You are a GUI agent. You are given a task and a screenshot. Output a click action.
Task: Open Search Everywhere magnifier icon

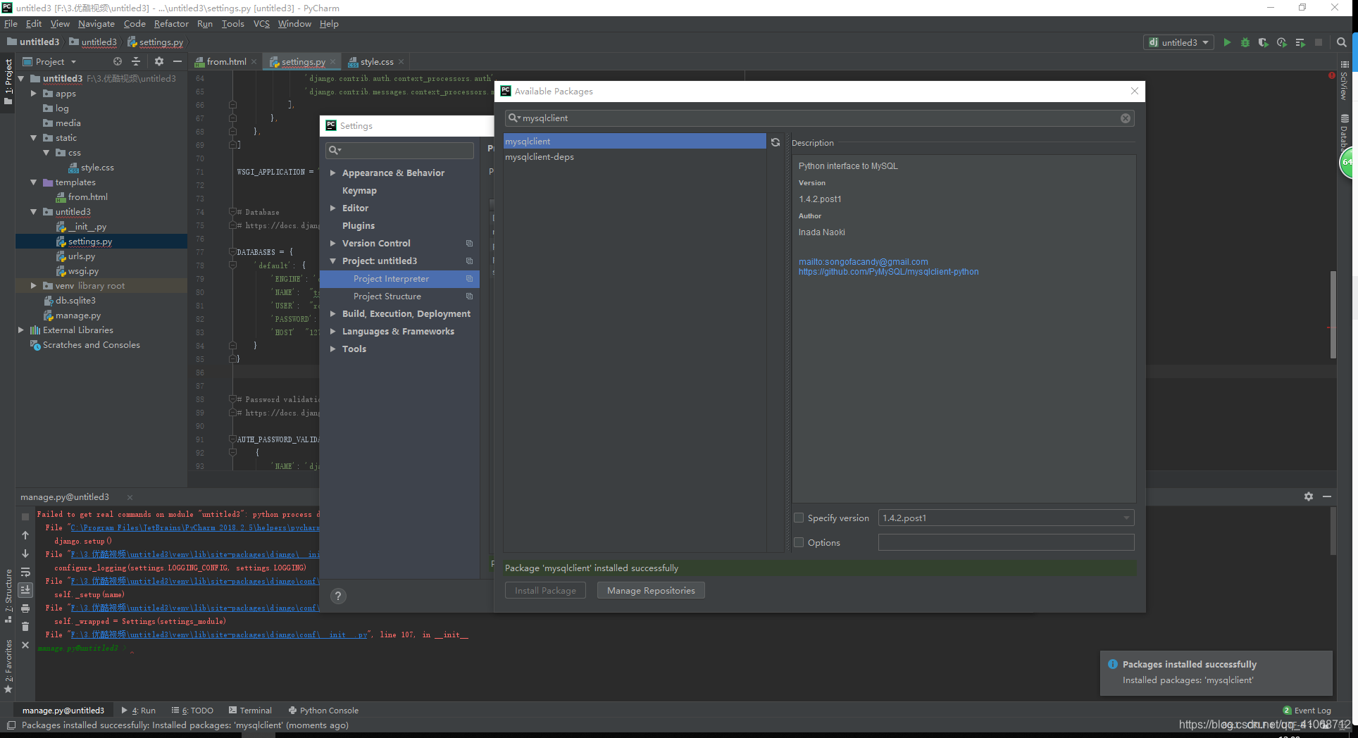click(1342, 42)
